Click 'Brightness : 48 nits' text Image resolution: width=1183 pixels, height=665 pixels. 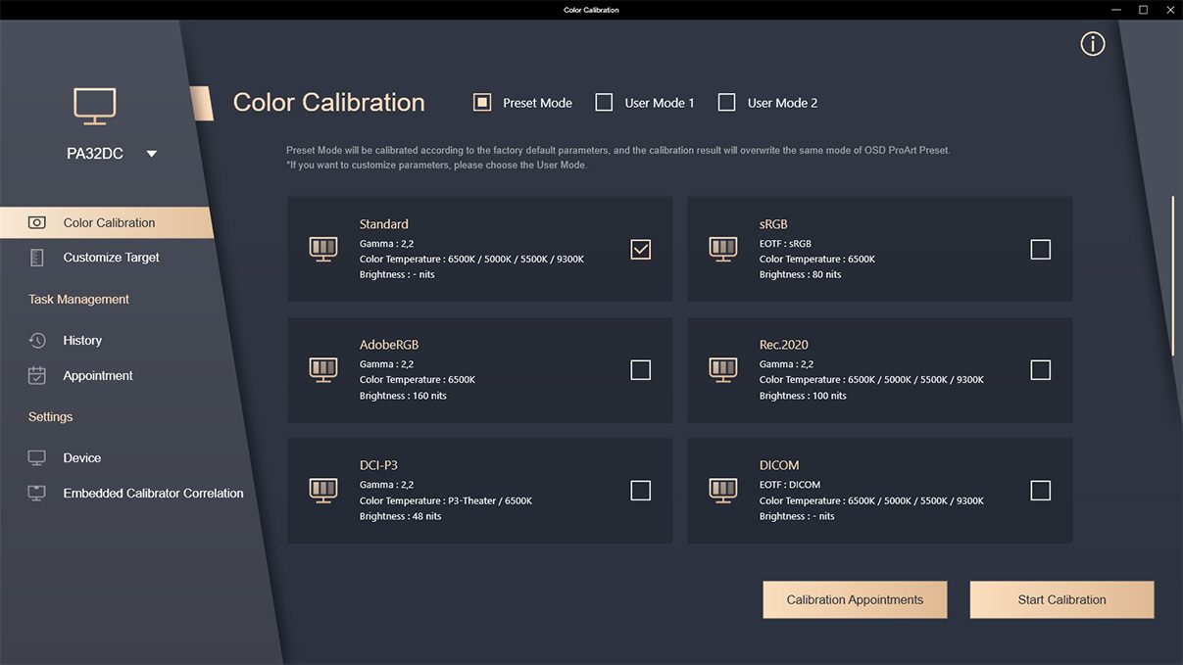coord(400,516)
